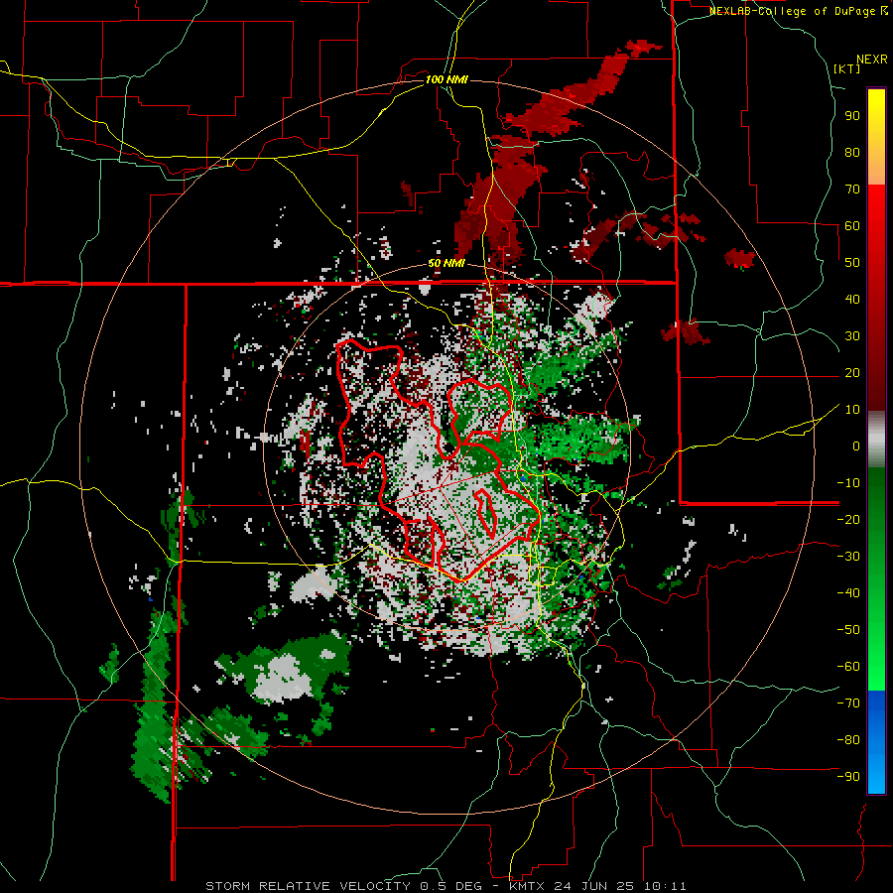This screenshot has height=893, width=893.
Task: Click the KT units label above color scale
Action: (x=847, y=68)
